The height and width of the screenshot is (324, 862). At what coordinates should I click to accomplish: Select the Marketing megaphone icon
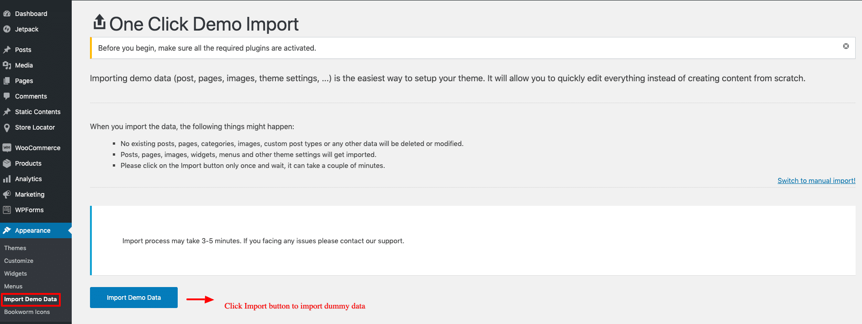[7, 194]
